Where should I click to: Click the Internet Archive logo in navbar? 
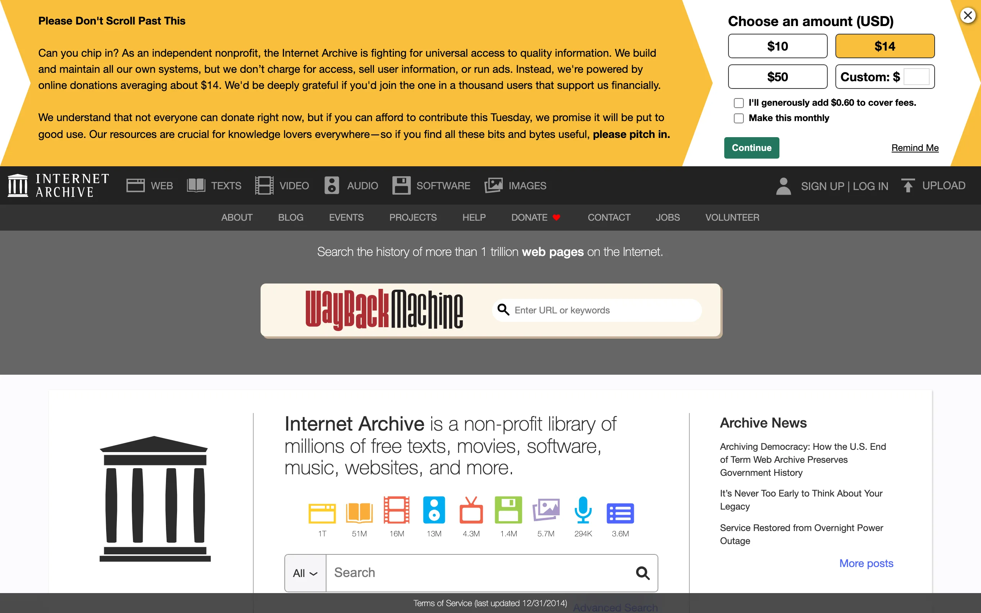[58, 185]
